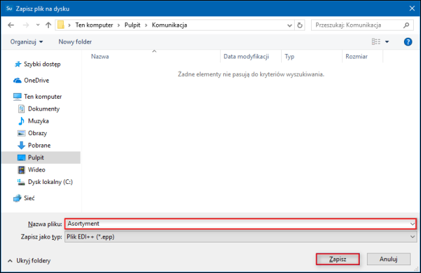Viewport: 421px width, 273px height.
Task: Click the Zapisz button
Action: tap(338, 259)
